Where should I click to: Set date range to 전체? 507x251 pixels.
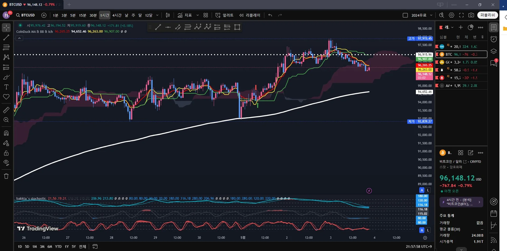coord(82,247)
